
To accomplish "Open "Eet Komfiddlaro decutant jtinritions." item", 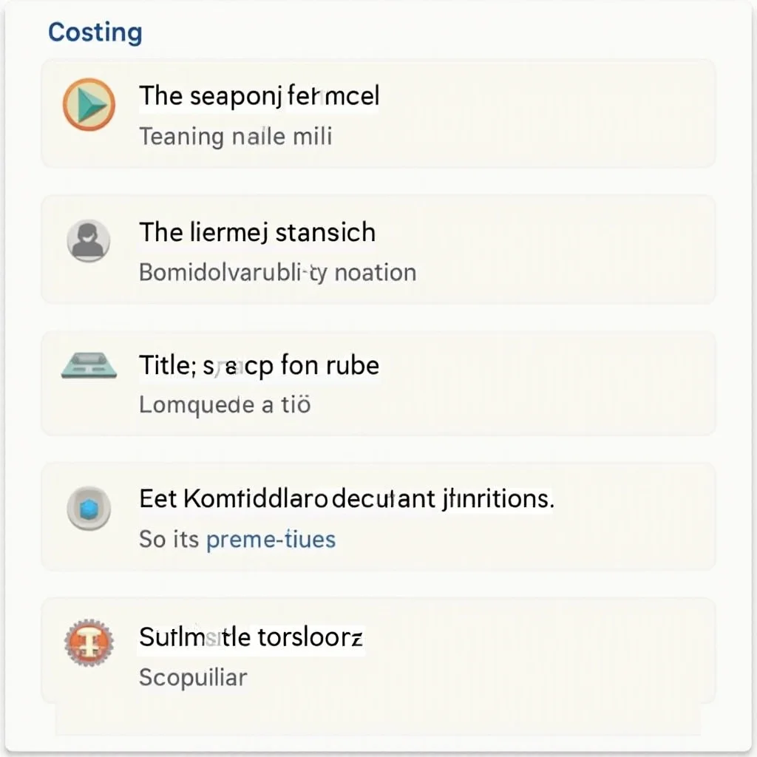I will point(346,498).
